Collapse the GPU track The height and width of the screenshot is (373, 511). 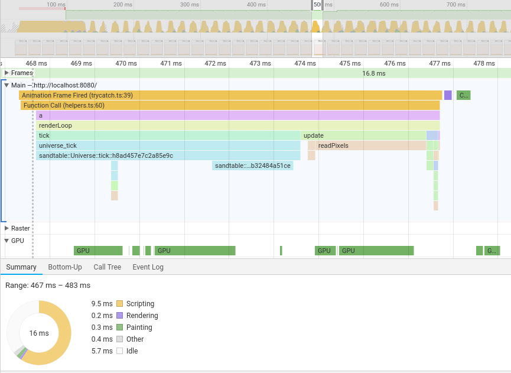(x=6, y=241)
